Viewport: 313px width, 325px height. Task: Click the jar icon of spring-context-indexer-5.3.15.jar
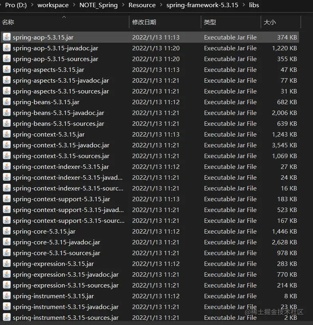7,166
